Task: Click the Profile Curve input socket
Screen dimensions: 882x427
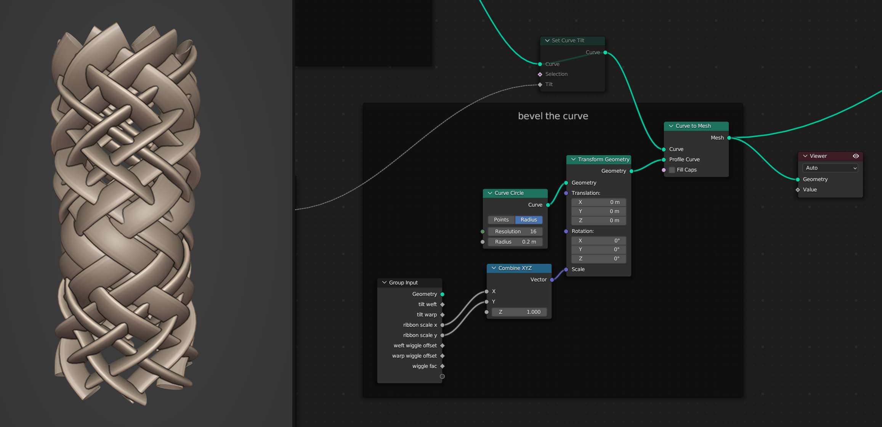Action: 664,160
